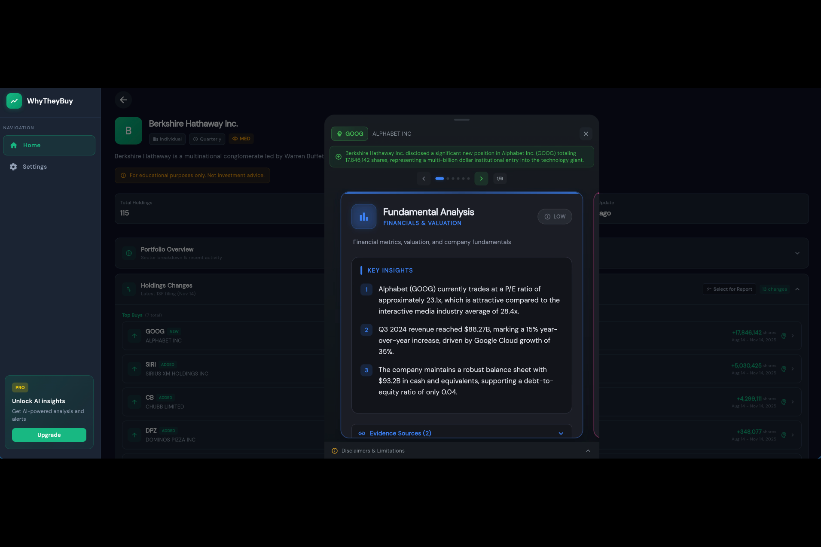Expand the SIRI row chevron
This screenshot has height=547, width=821.
click(793, 369)
